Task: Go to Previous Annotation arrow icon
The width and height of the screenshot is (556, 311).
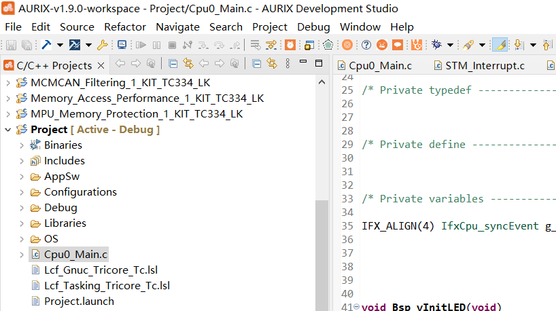Action: pos(546,45)
